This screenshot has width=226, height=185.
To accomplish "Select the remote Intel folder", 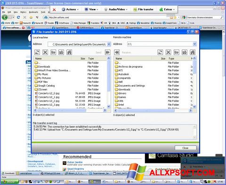I will 120,105.
